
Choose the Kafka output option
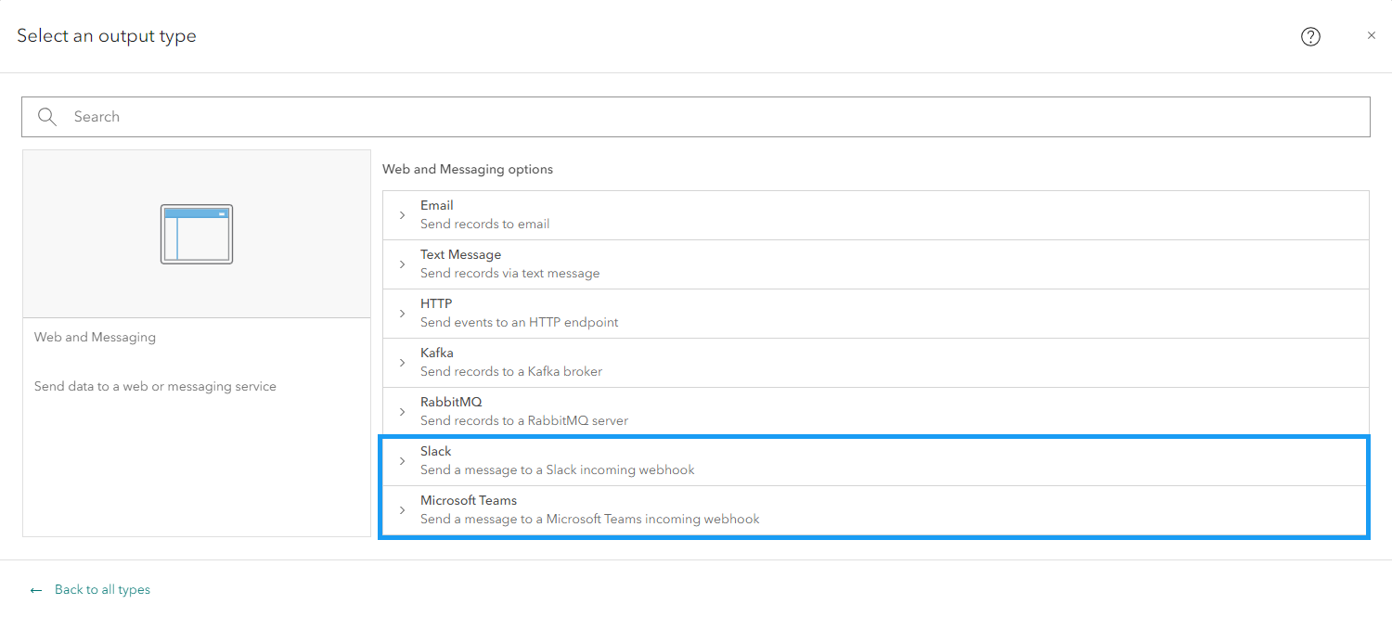click(x=510, y=362)
